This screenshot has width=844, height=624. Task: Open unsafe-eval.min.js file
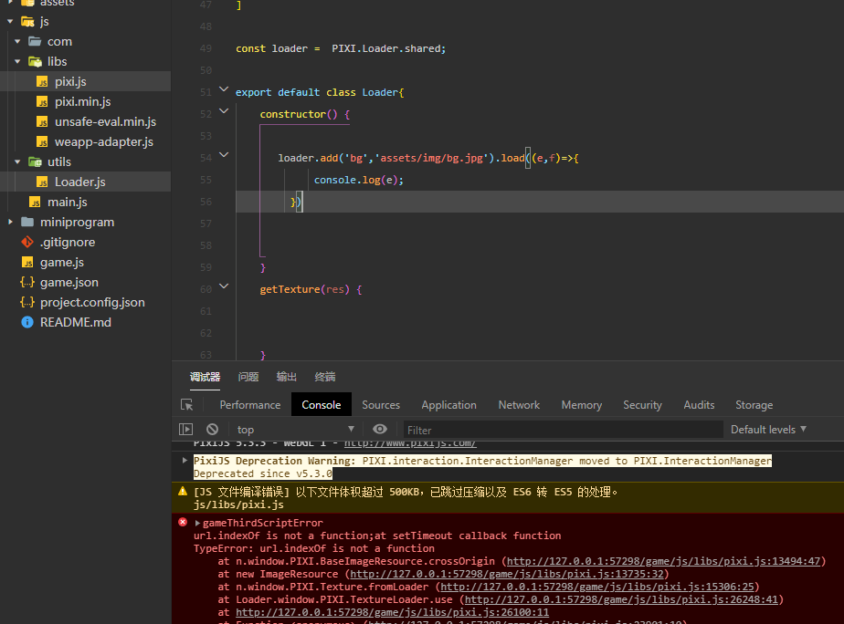click(105, 122)
